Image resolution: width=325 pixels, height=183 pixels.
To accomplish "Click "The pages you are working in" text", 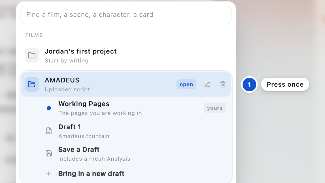I will coord(100,113).
